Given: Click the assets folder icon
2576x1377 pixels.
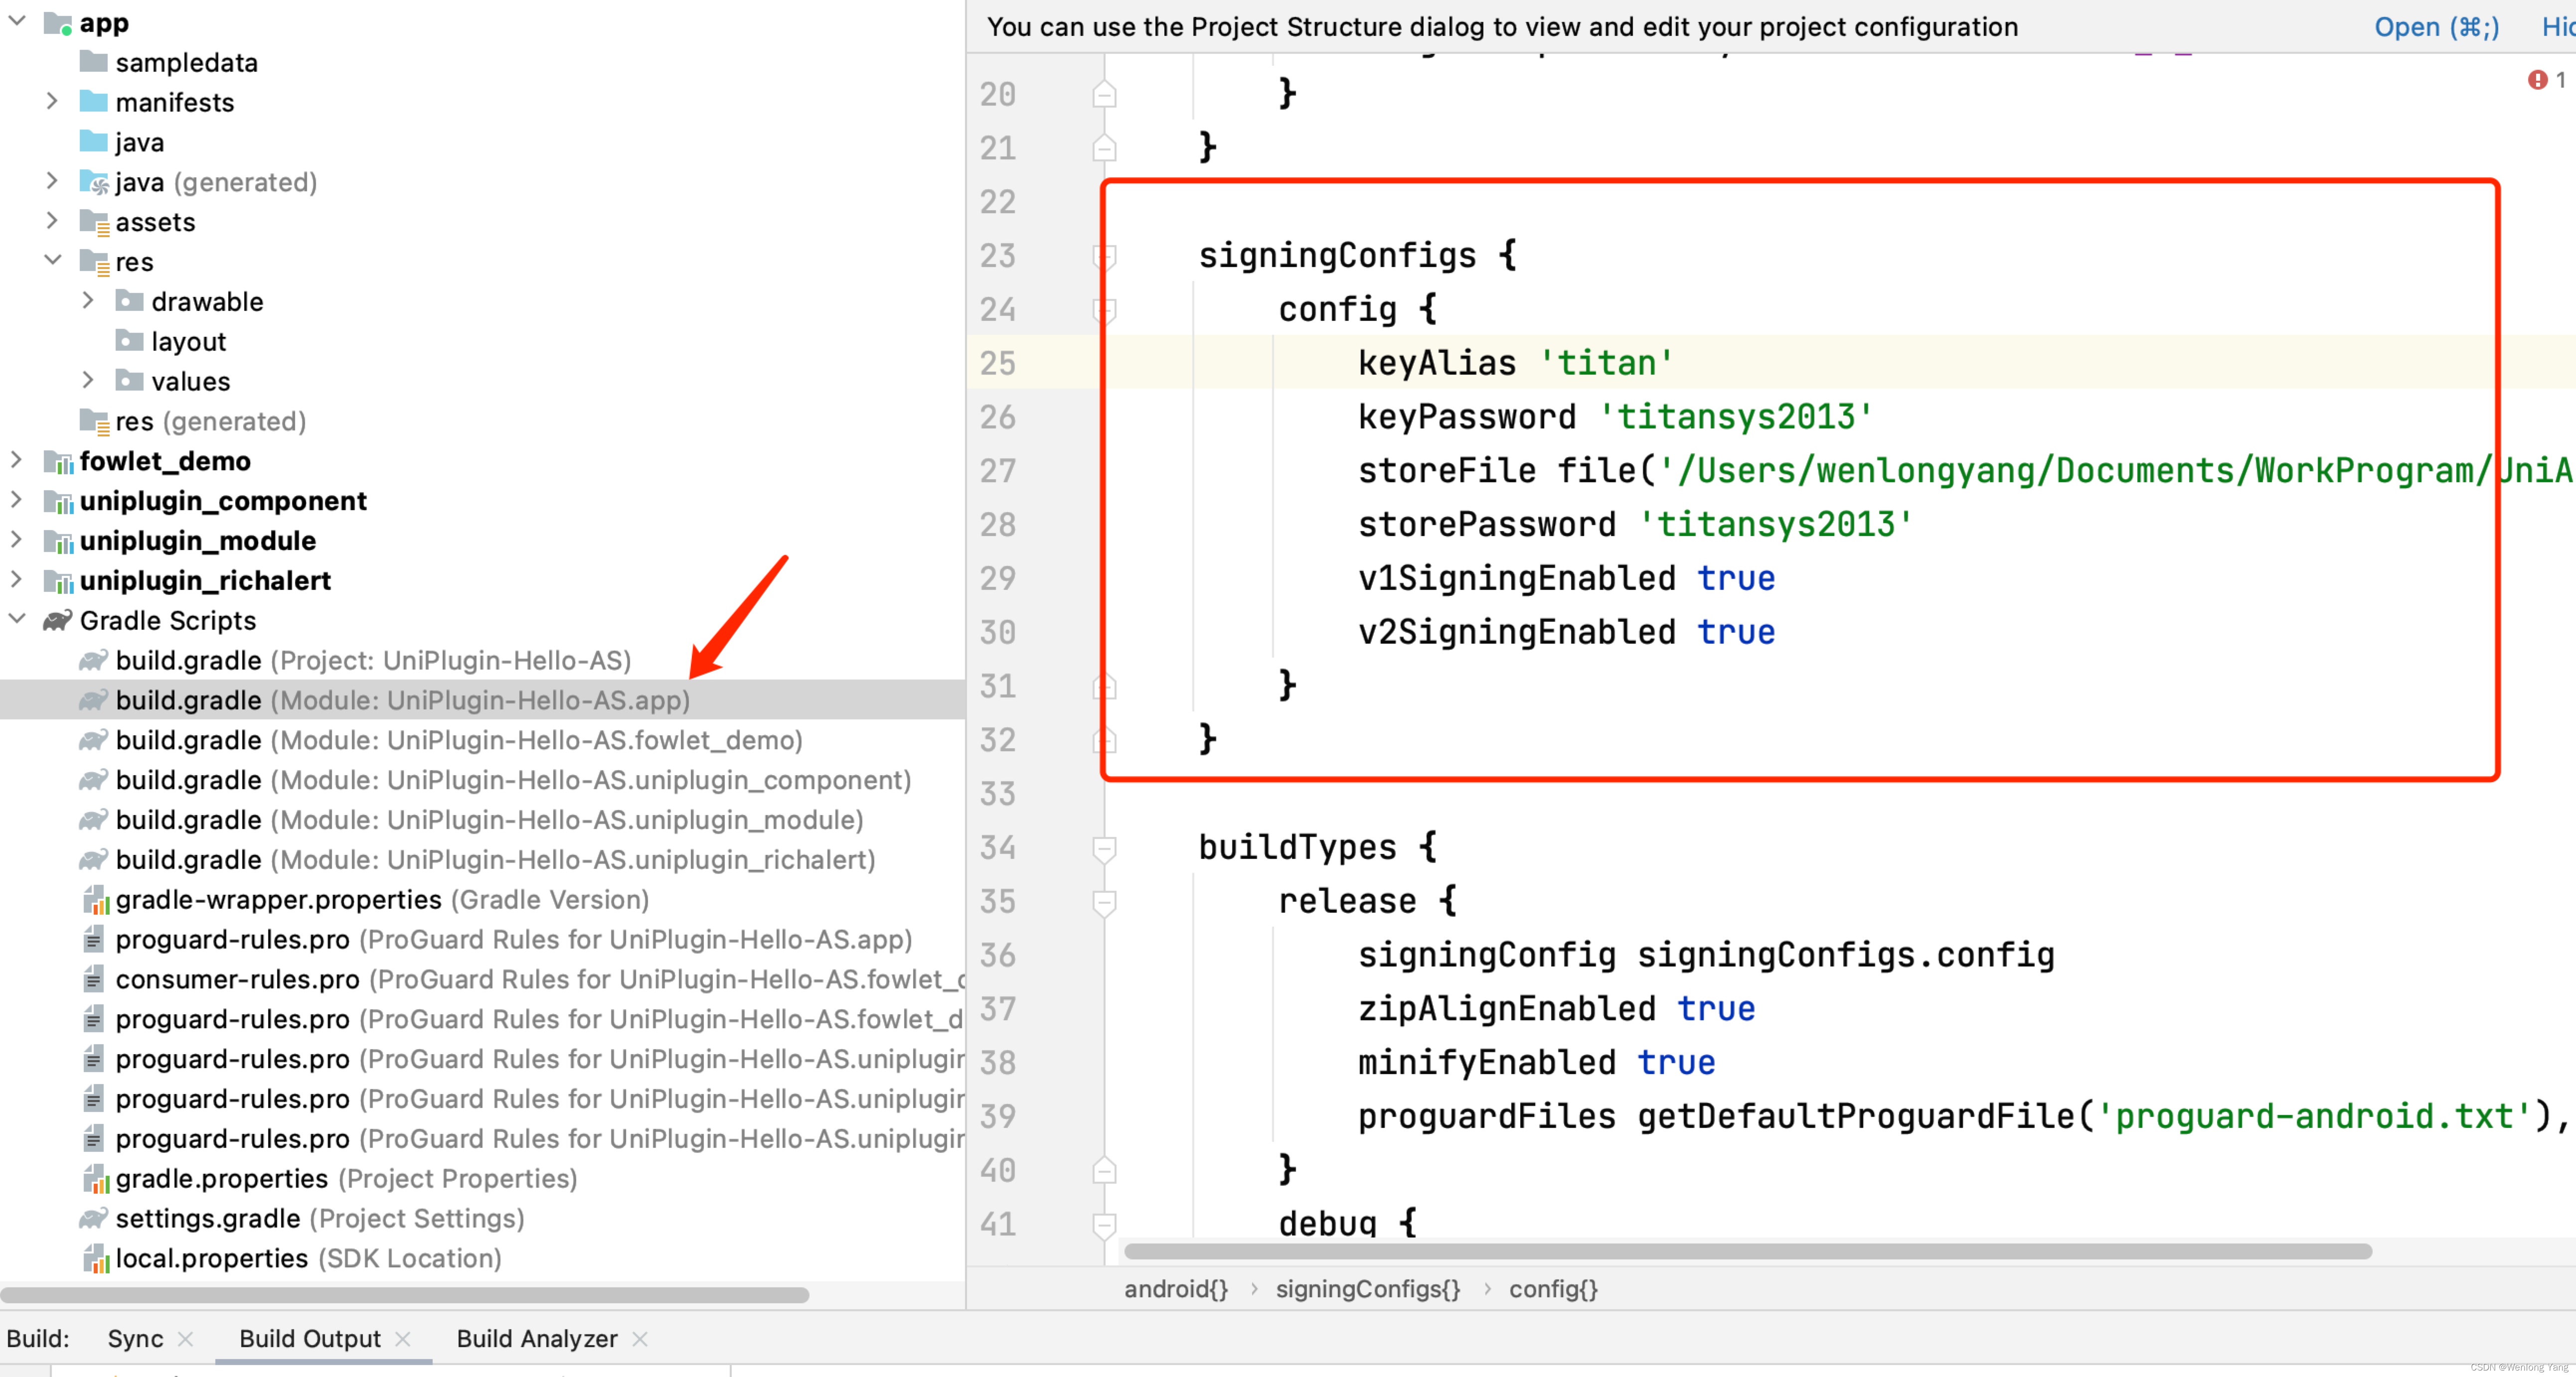Looking at the screenshot, I should [94, 222].
